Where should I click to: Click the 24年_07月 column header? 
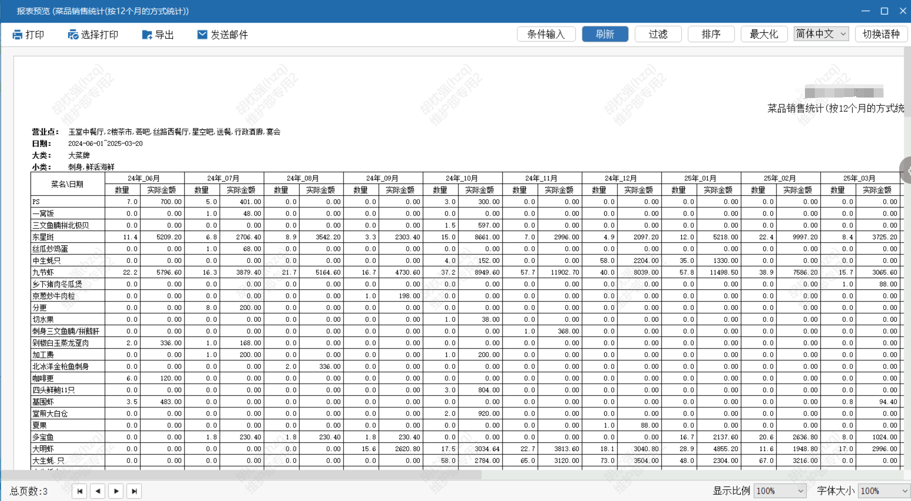pyautogui.click(x=224, y=178)
